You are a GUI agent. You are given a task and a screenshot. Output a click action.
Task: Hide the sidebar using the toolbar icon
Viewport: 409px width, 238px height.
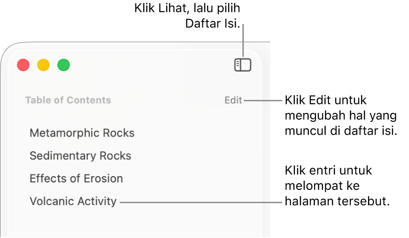click(x=243, y=65)
